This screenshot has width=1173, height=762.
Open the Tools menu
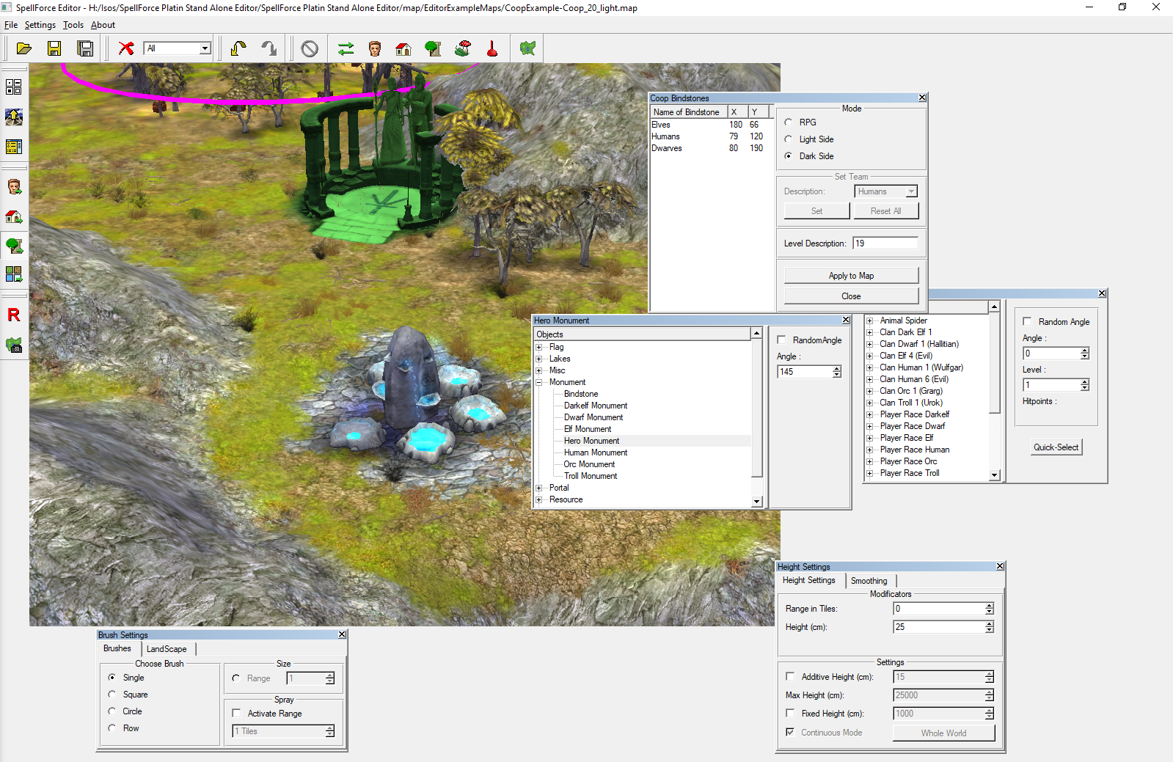[x=73, y=25]
